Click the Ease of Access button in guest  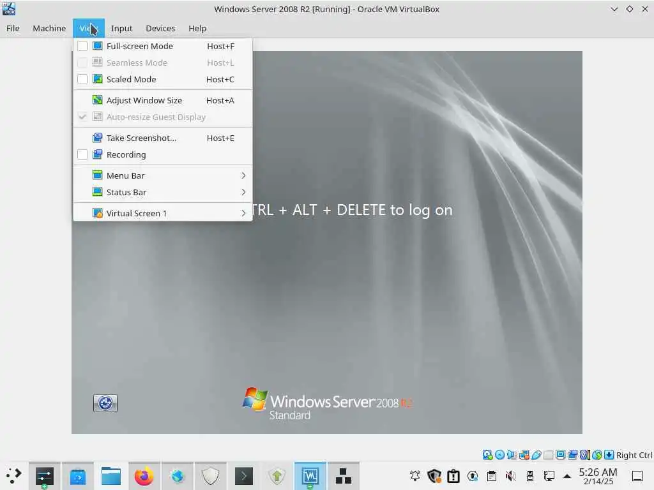105,403
